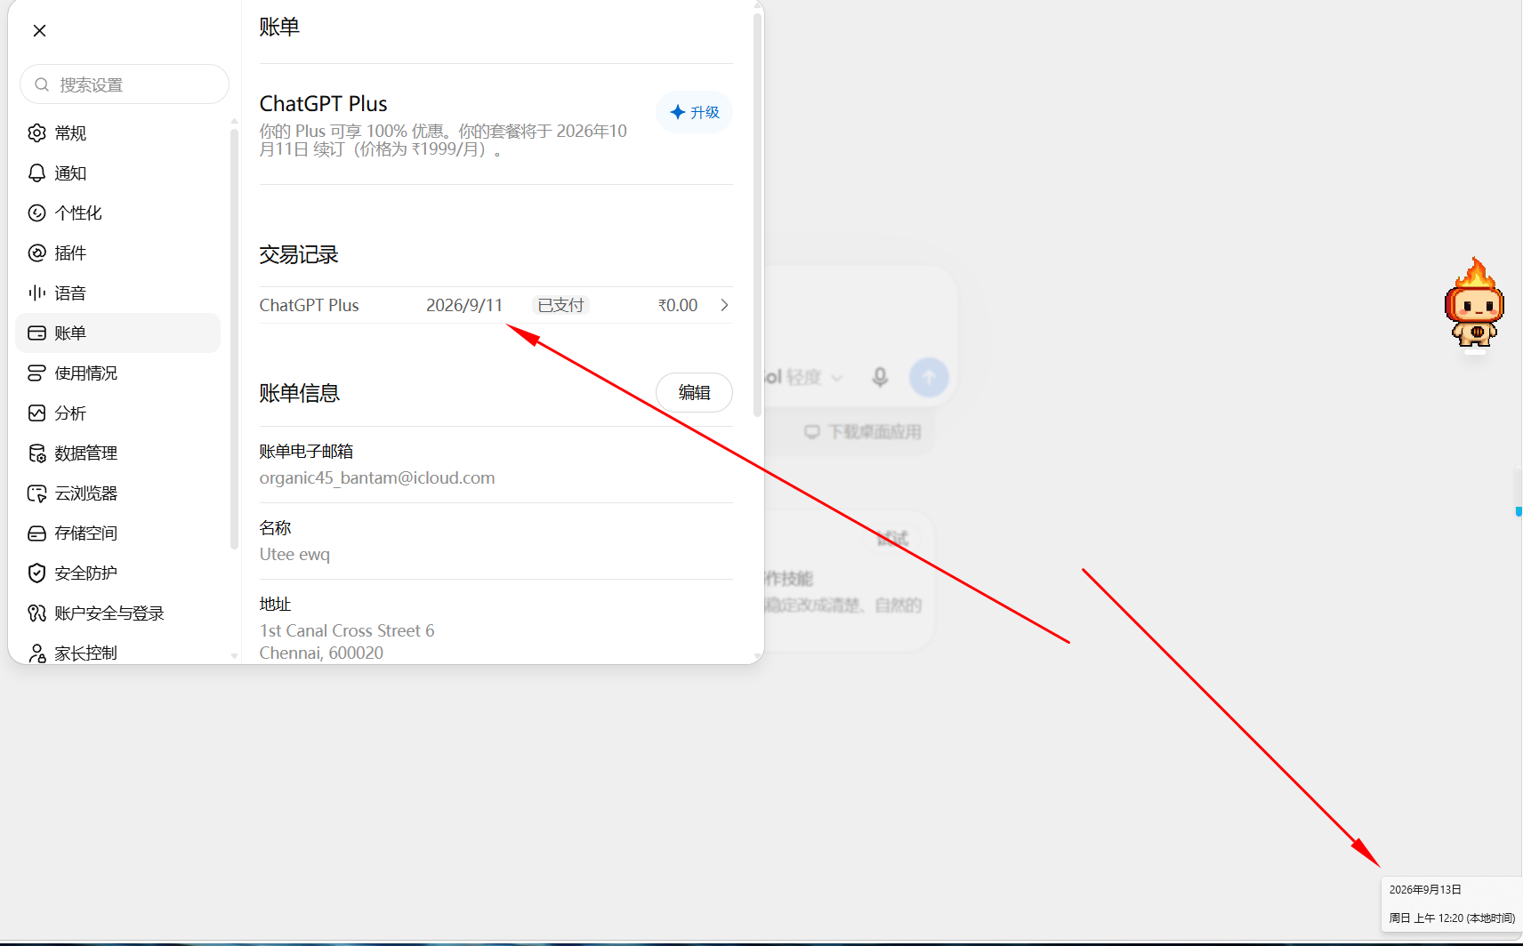Click the 下载桌面应用 download desktop app link
This screenshot has height=946, width=1523.
(x=863, y=432)
